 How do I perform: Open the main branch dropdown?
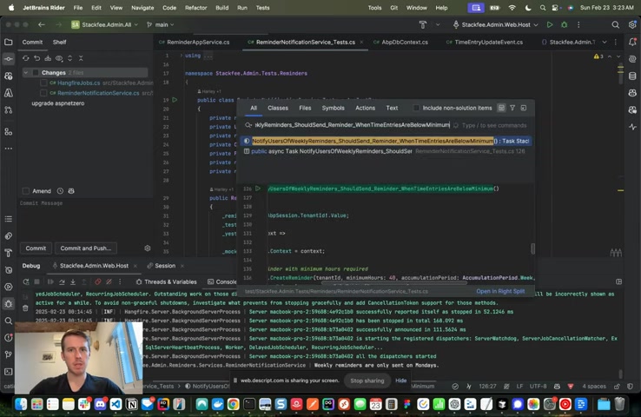(x=160, y=25)
